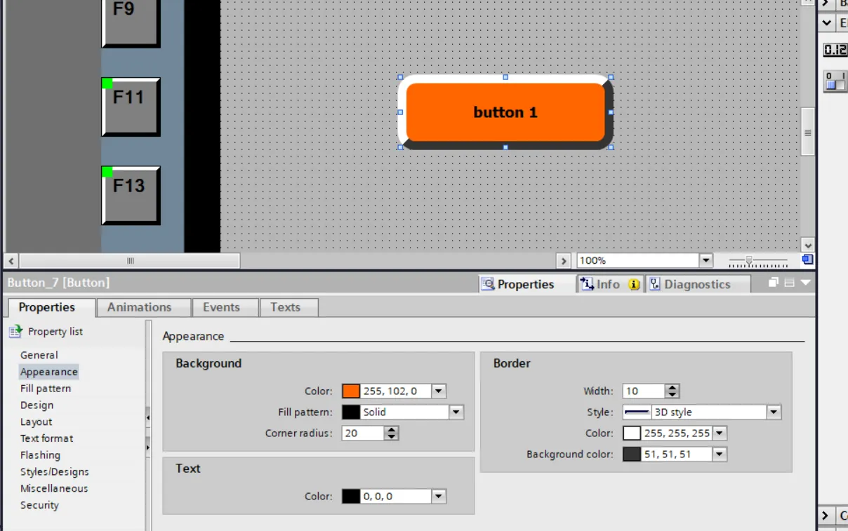Select General in property list

coord(39,355)
